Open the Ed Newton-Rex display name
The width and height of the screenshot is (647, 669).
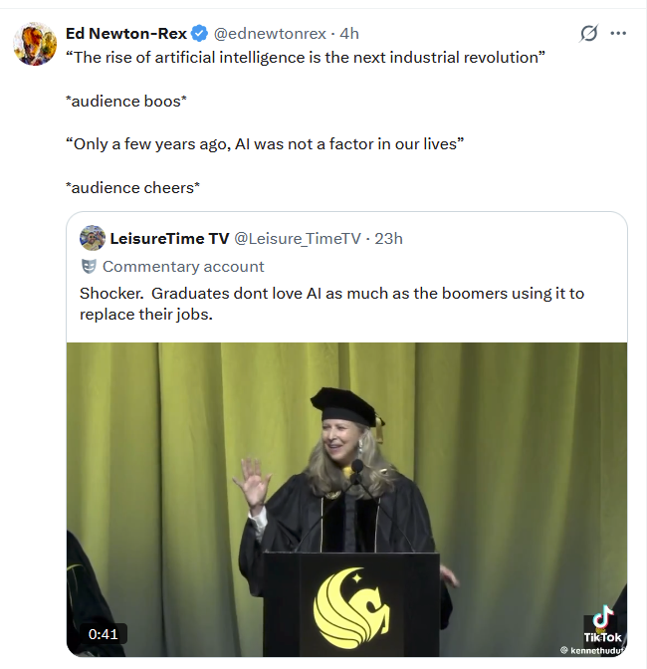pos(126,33)
